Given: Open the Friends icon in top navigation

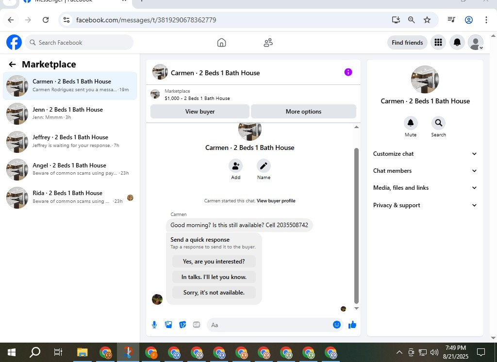Looking at the screenshot, I should click(268, 43).
